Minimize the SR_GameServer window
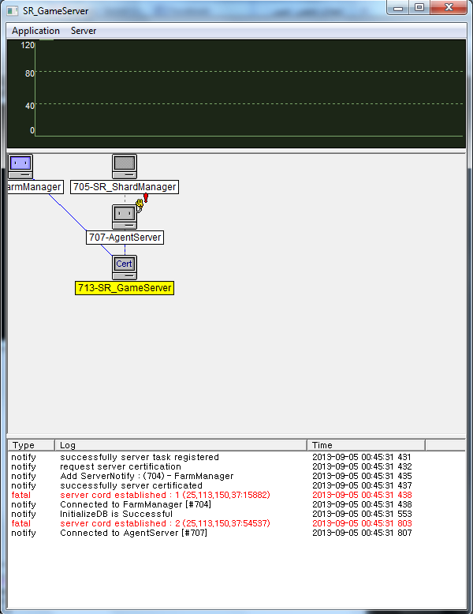This screenshot has width=473, height=614. [398, 7]
